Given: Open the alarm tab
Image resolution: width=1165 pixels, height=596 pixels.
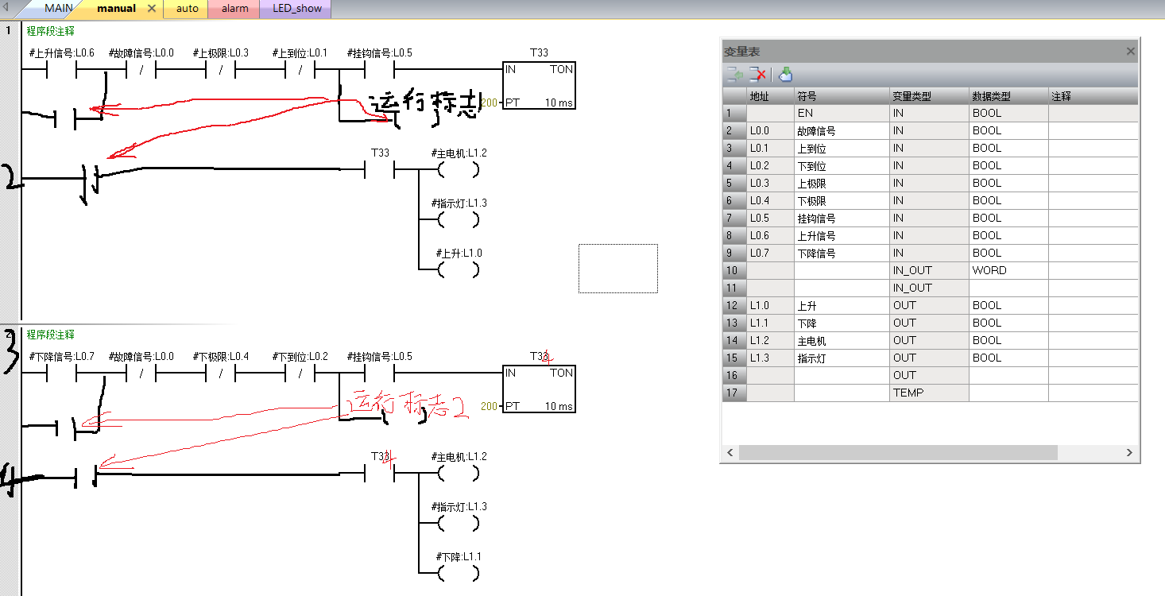Looking at the screenshot, I should click(x=234, y=9).
